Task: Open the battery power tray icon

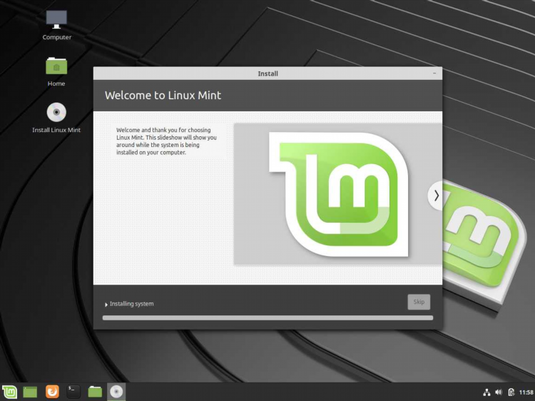Action: [511, 392]
